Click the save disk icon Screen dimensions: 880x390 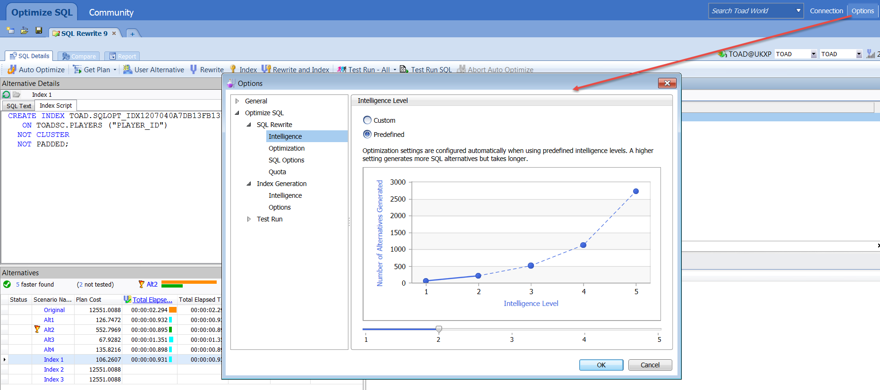point(39,31)
